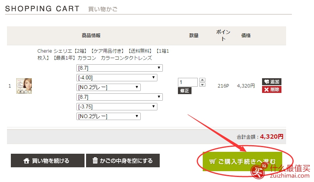Click the 数量 column header
This screenshot has width=314, height=182.
click(194, 36)
